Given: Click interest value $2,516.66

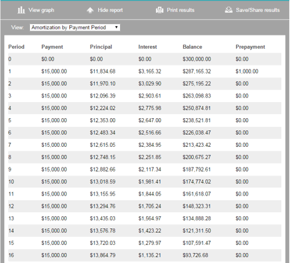Looking at the screenshot, I should click(x=149, y=132).
